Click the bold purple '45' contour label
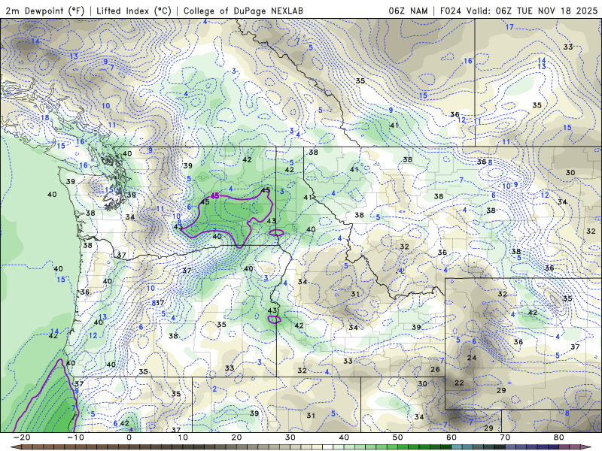This screenshot has height=451, width=602. point(215,196)
